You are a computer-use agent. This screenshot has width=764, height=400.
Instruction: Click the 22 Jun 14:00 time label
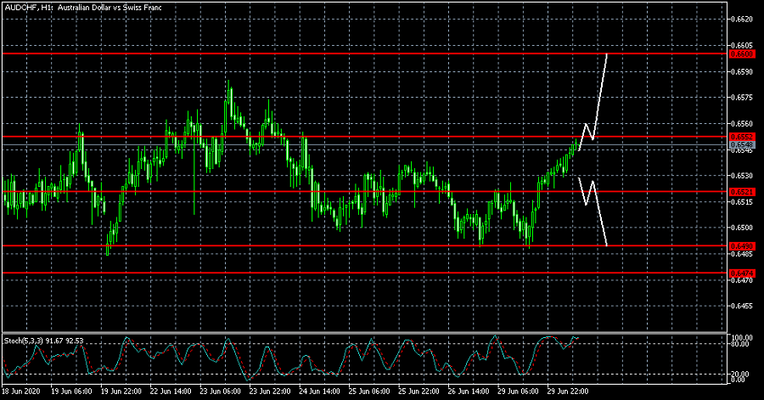point(171,392)
